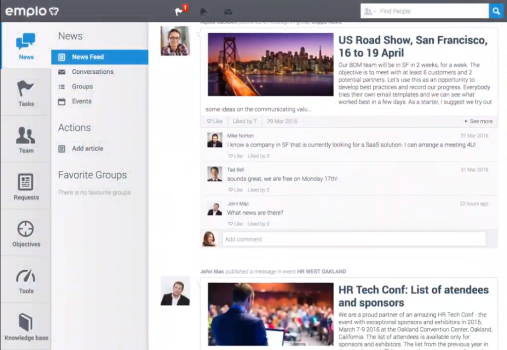Click 'There is no favourite groups' text

95,192
